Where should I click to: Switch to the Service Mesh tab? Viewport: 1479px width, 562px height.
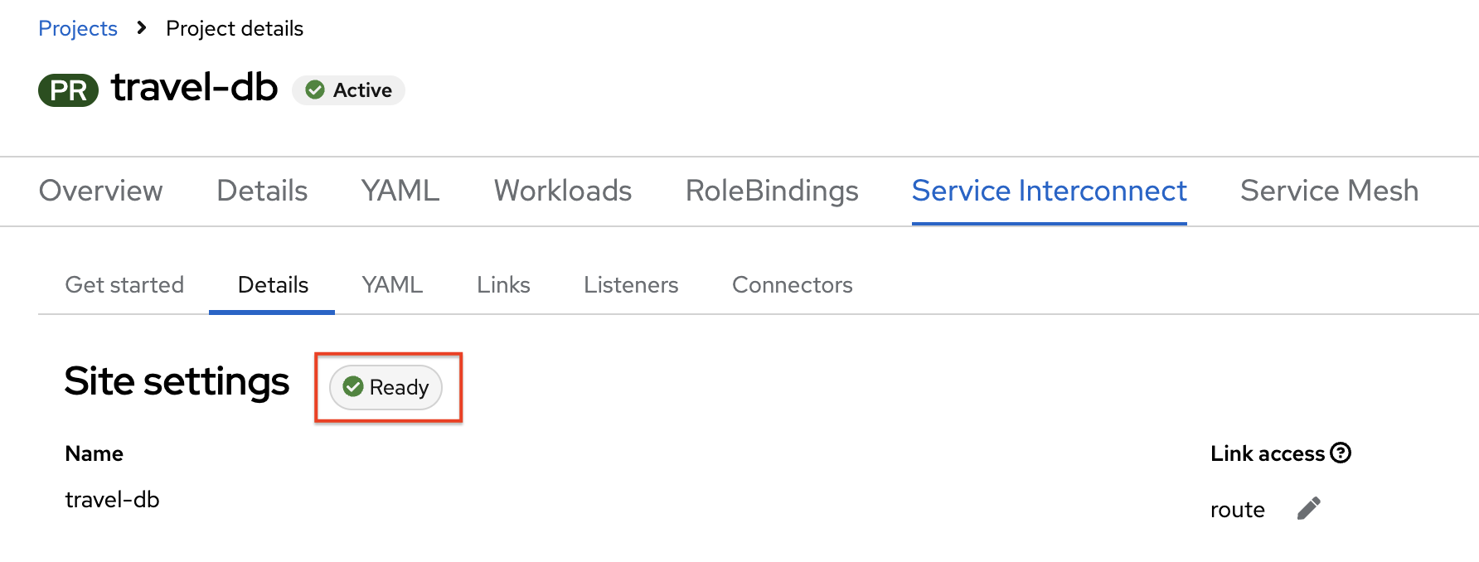[1330, 191]
